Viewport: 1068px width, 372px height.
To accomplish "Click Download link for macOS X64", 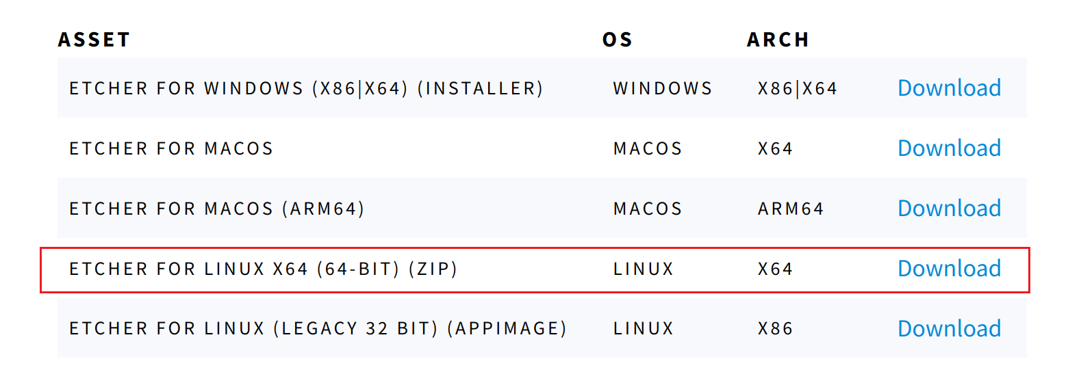I will 949,148.
